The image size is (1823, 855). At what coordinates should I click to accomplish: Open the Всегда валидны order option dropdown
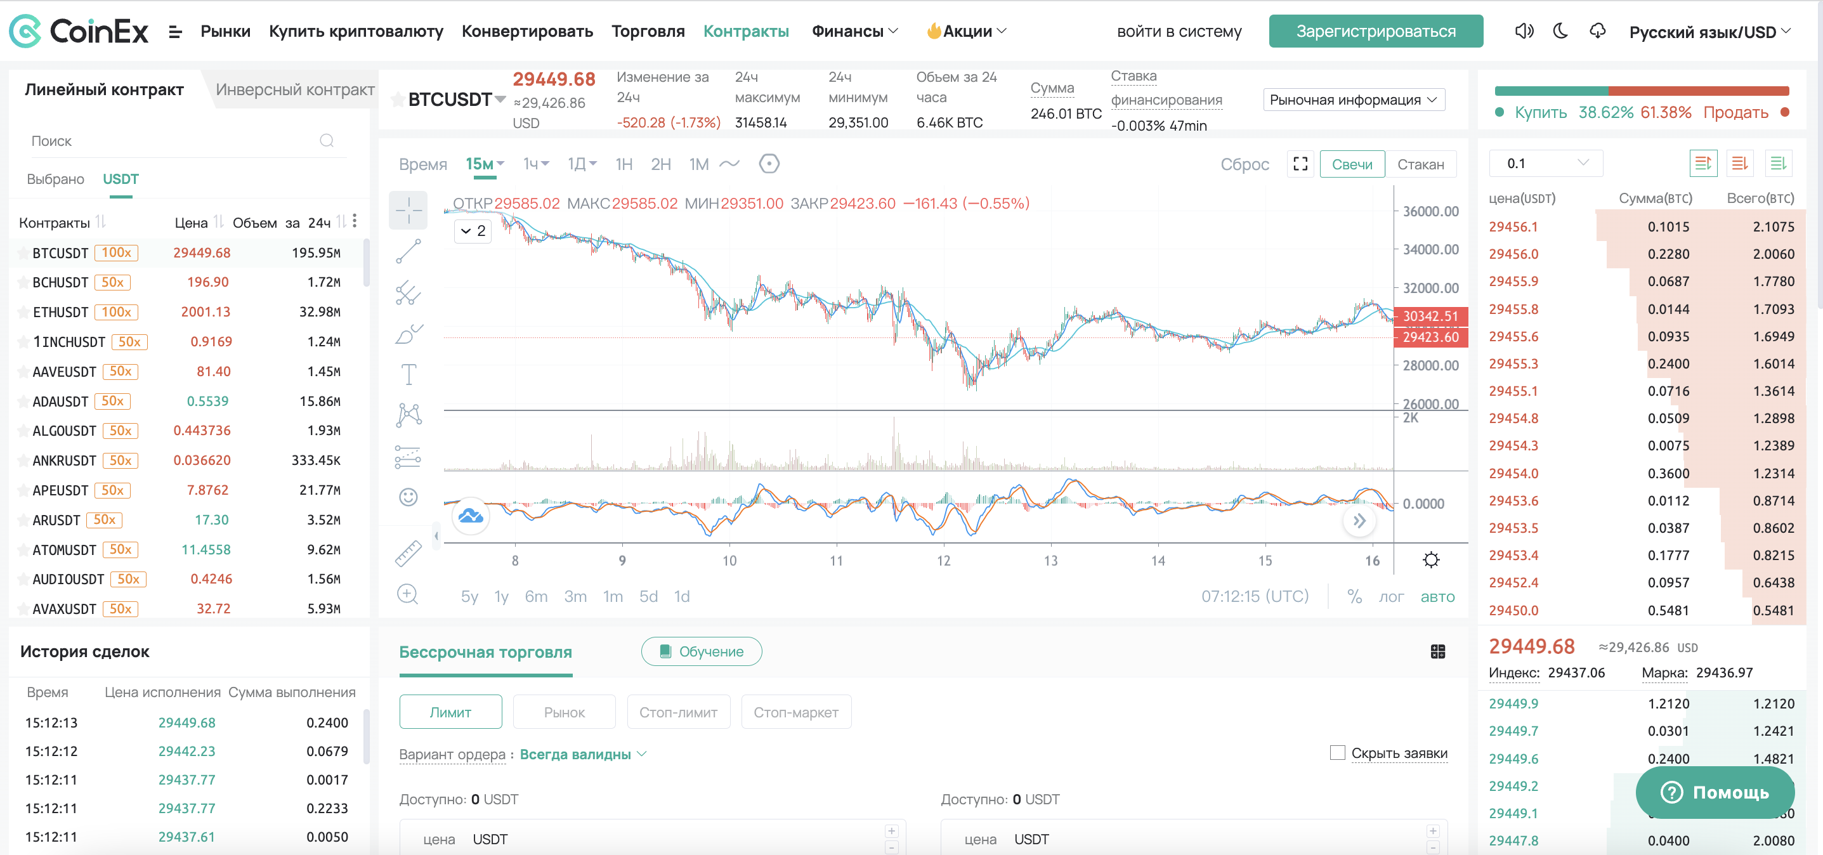click(x=583, y=754)
